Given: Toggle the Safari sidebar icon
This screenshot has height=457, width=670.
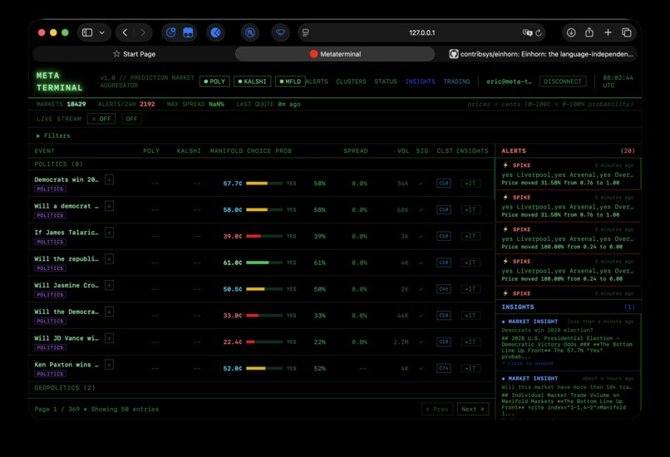Looking at the screenshot, I should 87,32.
